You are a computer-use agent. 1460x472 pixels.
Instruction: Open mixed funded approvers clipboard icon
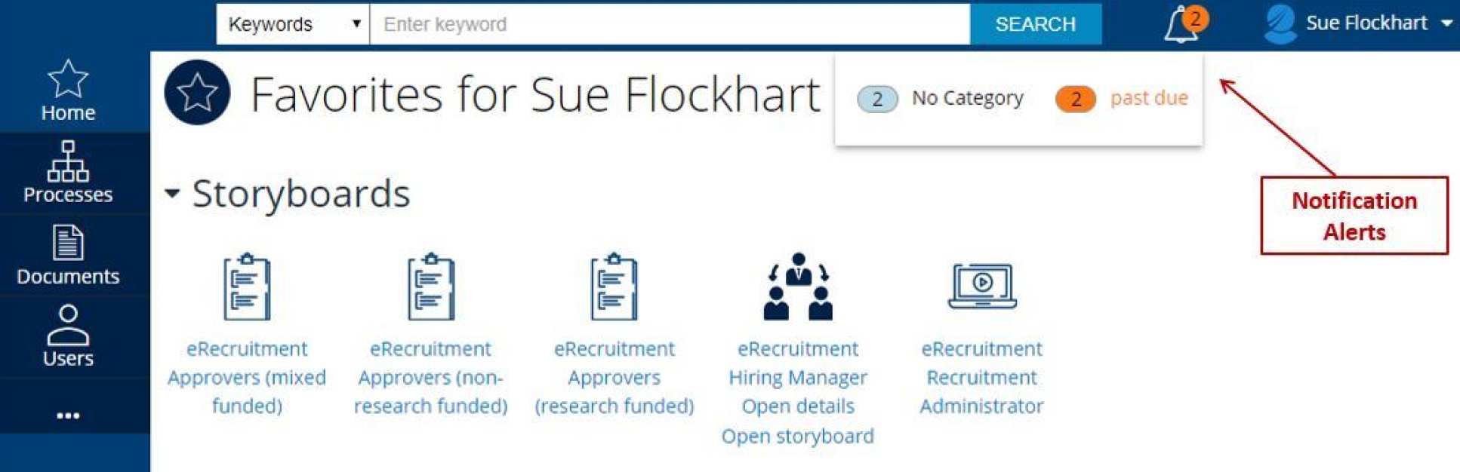point(247,287)
